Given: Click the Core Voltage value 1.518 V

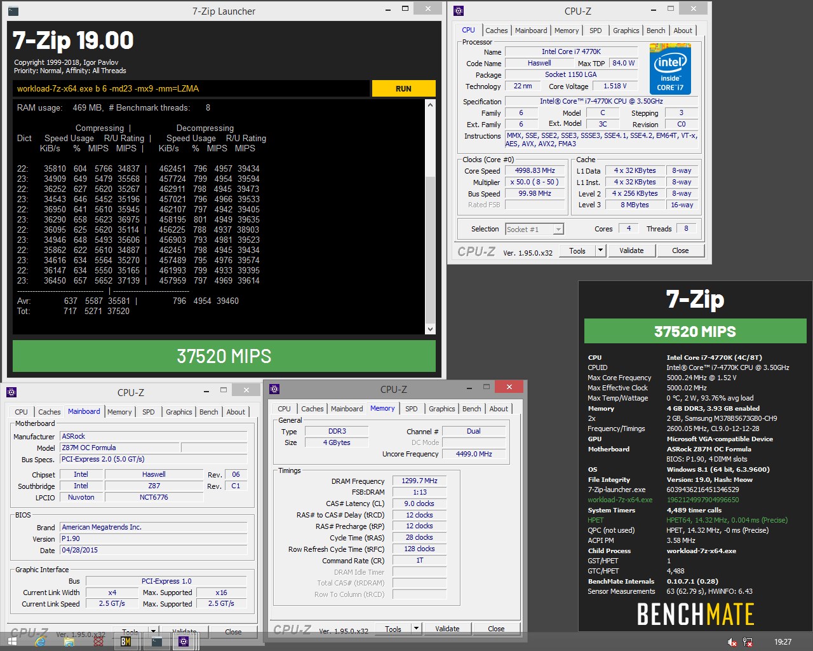Looking at the screenshot, I should pos(615,86).
